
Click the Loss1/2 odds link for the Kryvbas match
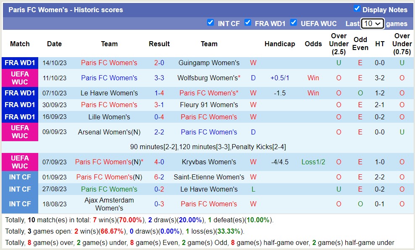(x=313, y=162)
